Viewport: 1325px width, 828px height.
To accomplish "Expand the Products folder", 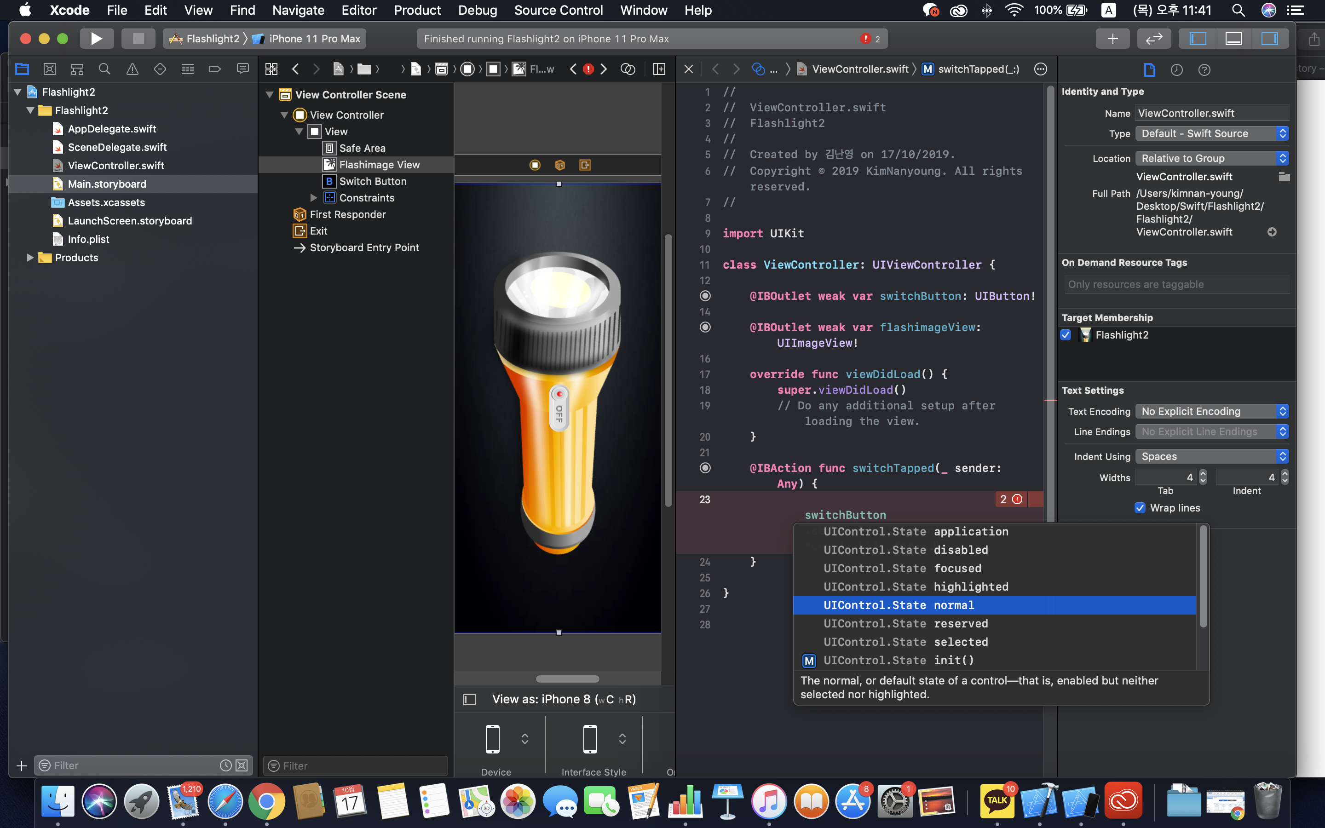I will coord(31,258).
